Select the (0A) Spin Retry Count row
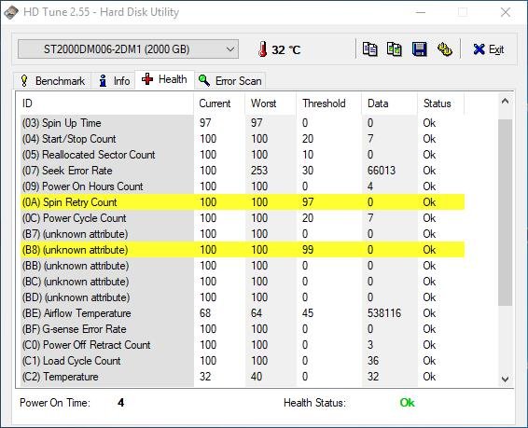The image size is (528, 428). [x=243, y=202]
